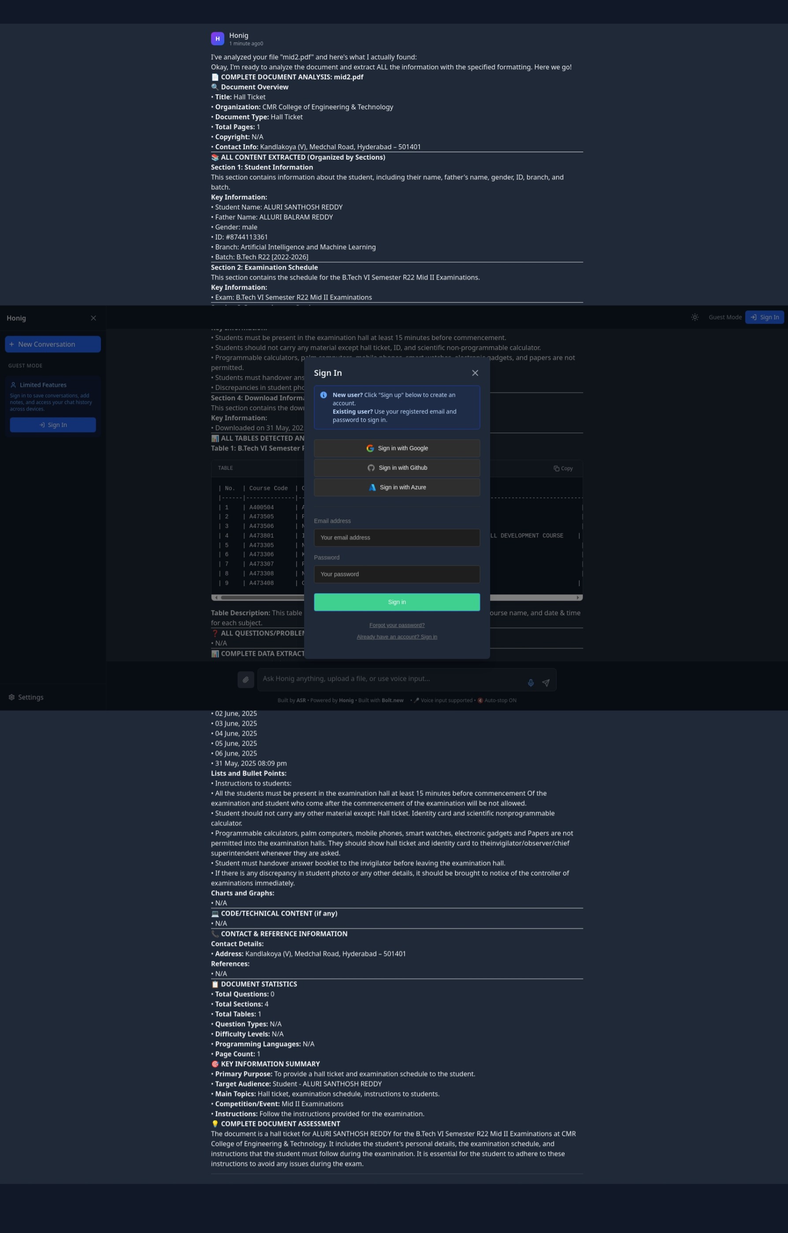Focus the Ask Honig message input
Image resolution: width=788 pixels, height=1233 pixels.
pyautogui.click(x=391, y=678)
